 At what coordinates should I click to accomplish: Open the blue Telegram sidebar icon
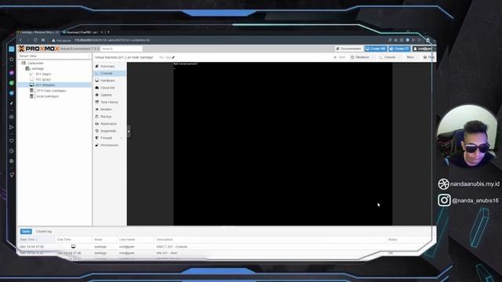click(x=12, y=93)
